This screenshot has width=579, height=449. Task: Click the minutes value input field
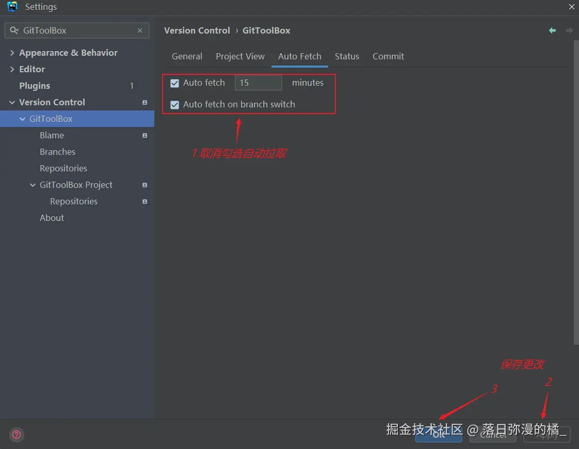[258, 83]
